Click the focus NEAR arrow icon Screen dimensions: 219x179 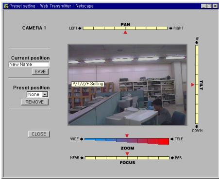click(82, 158)
